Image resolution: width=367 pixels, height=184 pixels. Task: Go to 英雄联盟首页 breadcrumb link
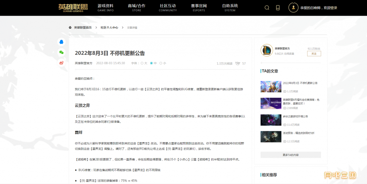click(83, 27)
